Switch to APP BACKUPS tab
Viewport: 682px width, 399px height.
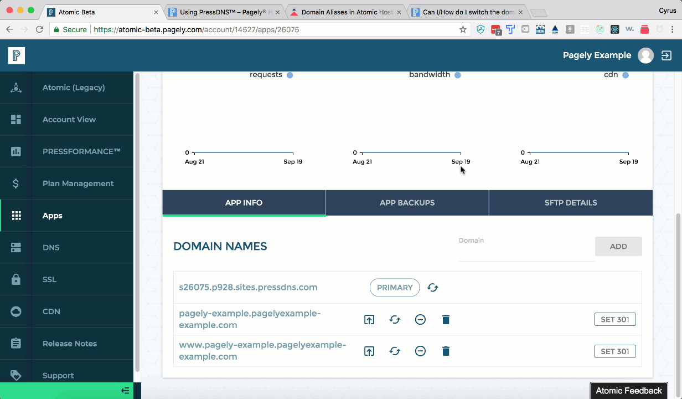point(407,203)
